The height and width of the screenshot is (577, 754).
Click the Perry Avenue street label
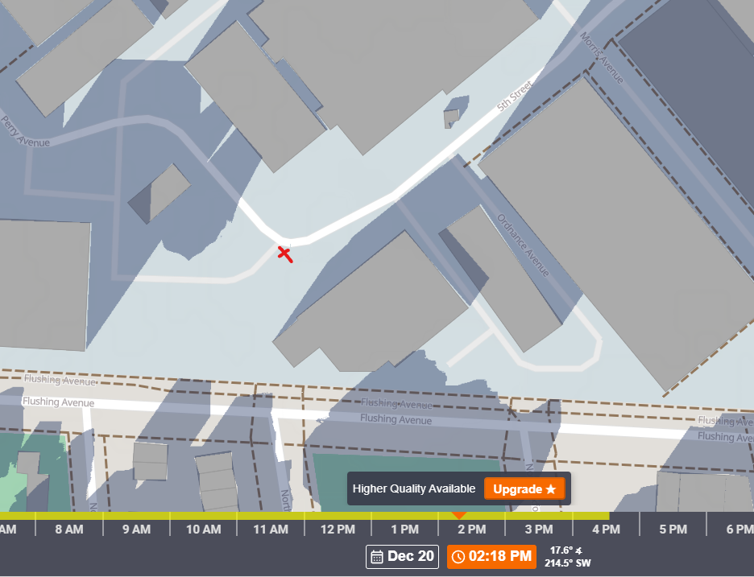coord(25,133)
